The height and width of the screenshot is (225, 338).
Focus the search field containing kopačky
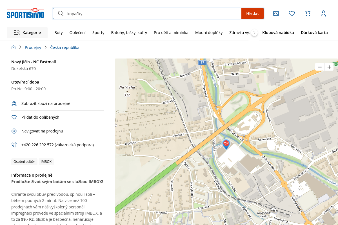click(x=152, y=13)
